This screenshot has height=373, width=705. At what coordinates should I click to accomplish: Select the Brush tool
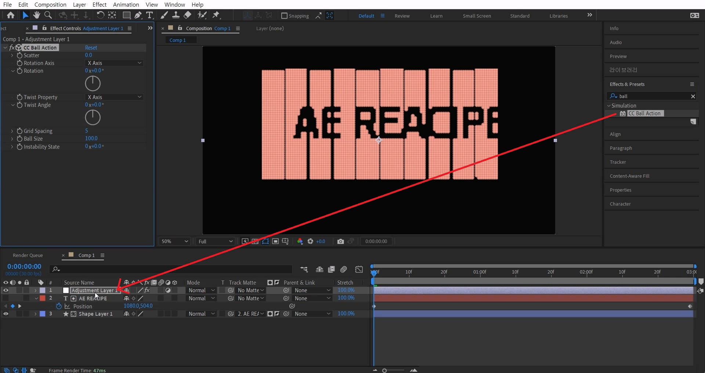(x=164, y=15)
